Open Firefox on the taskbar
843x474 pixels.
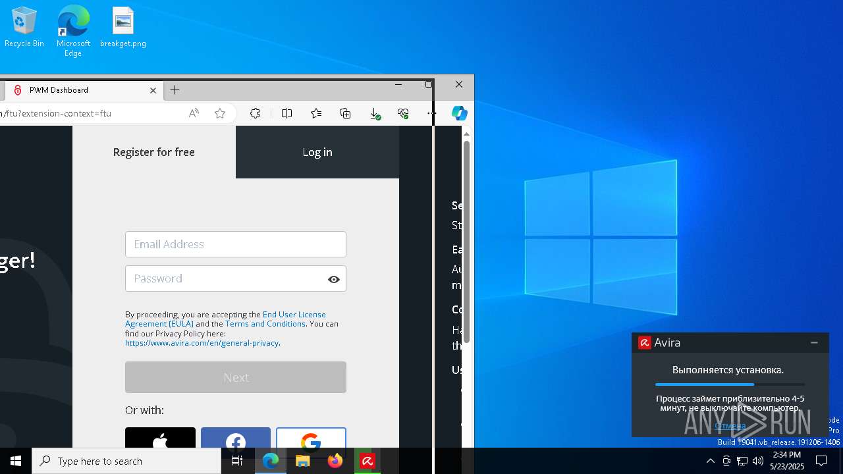pos(335,461)
